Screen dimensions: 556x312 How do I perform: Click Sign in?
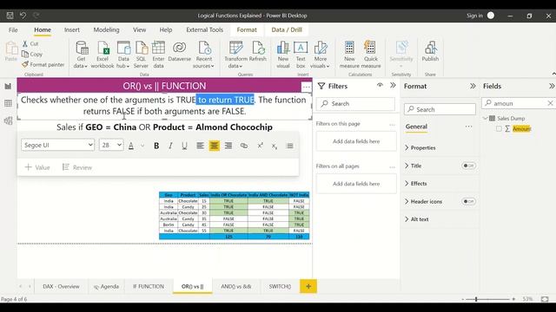pyautogui.click(x=475, y=16)
